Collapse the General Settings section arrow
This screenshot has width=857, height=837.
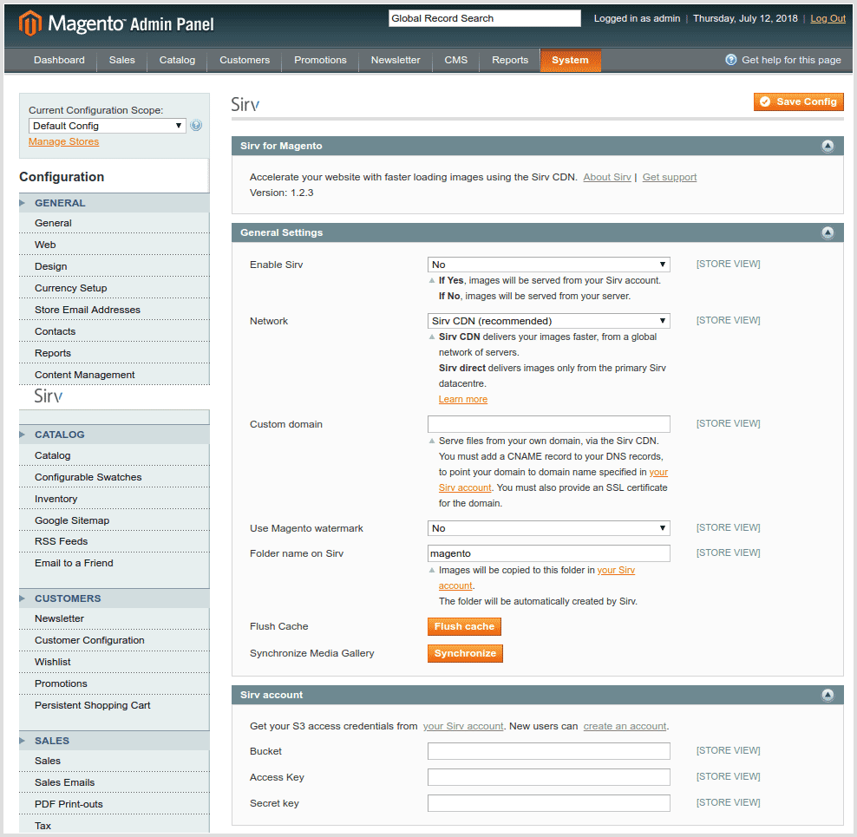(x=827, y=232)
